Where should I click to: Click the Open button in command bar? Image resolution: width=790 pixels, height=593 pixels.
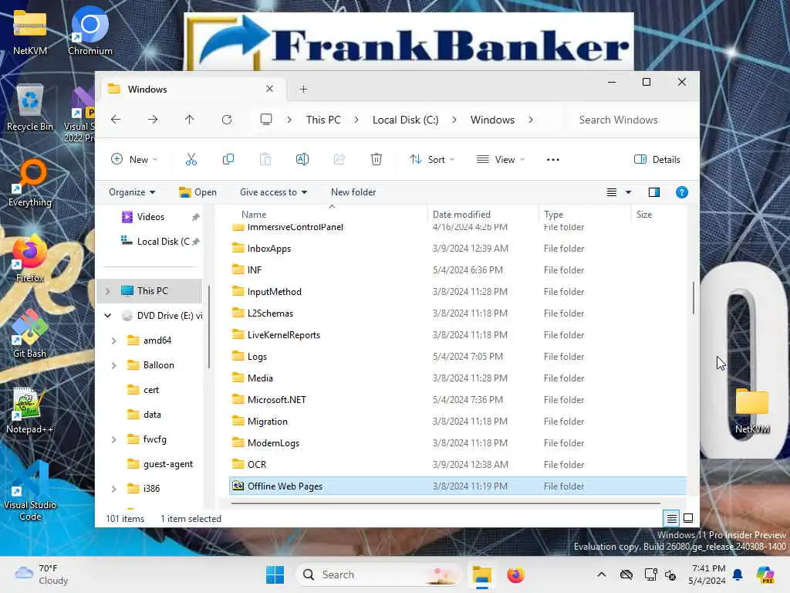[197, 192]
